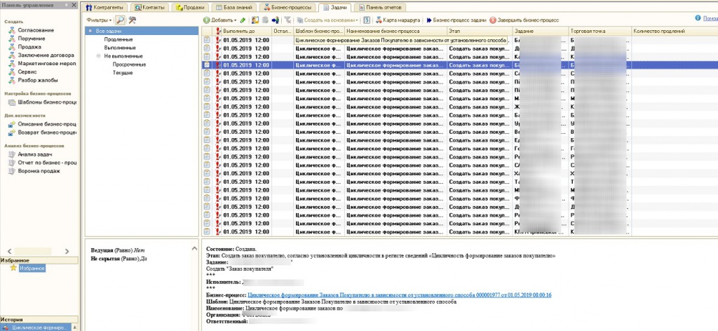Screen dimensions: 718x331
Task: Sort by the Выполнить до column header
Action: coord(246,31)
